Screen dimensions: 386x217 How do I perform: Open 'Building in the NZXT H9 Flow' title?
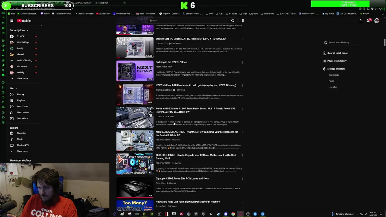172,62
